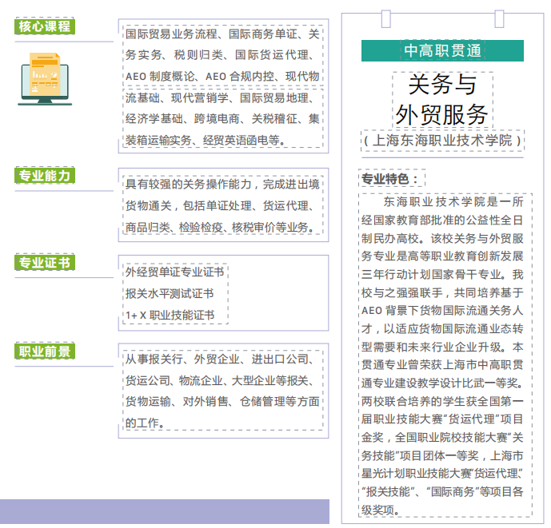Click the line 务专业是高等职业教育创新发展

442,256
